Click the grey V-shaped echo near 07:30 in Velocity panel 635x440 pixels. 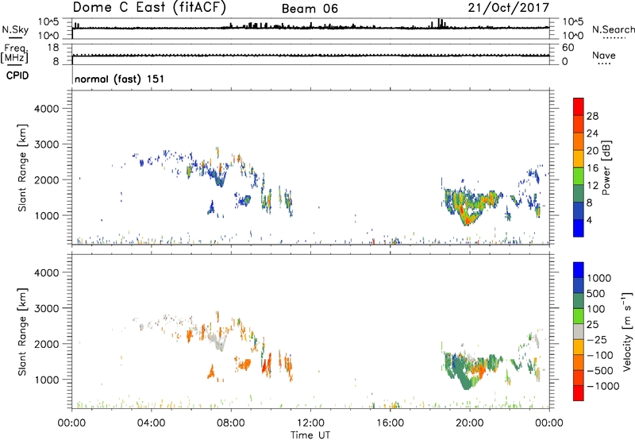point(217,341)
